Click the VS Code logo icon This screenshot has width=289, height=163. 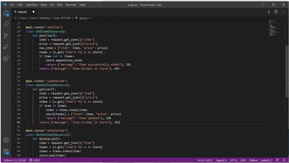tap(5, 5)
